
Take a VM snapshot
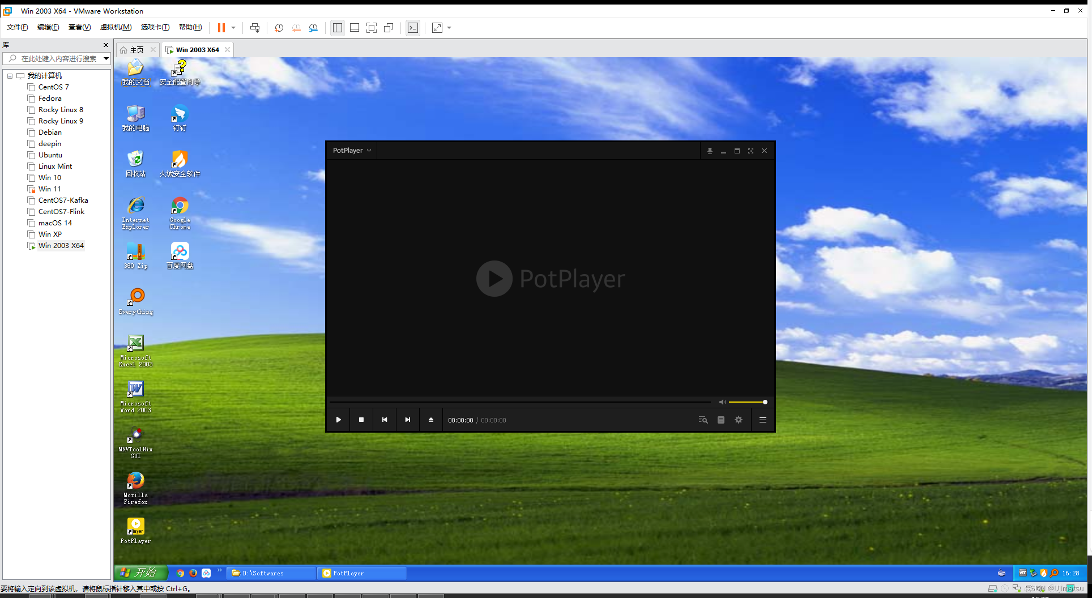[x=279, y=28]
